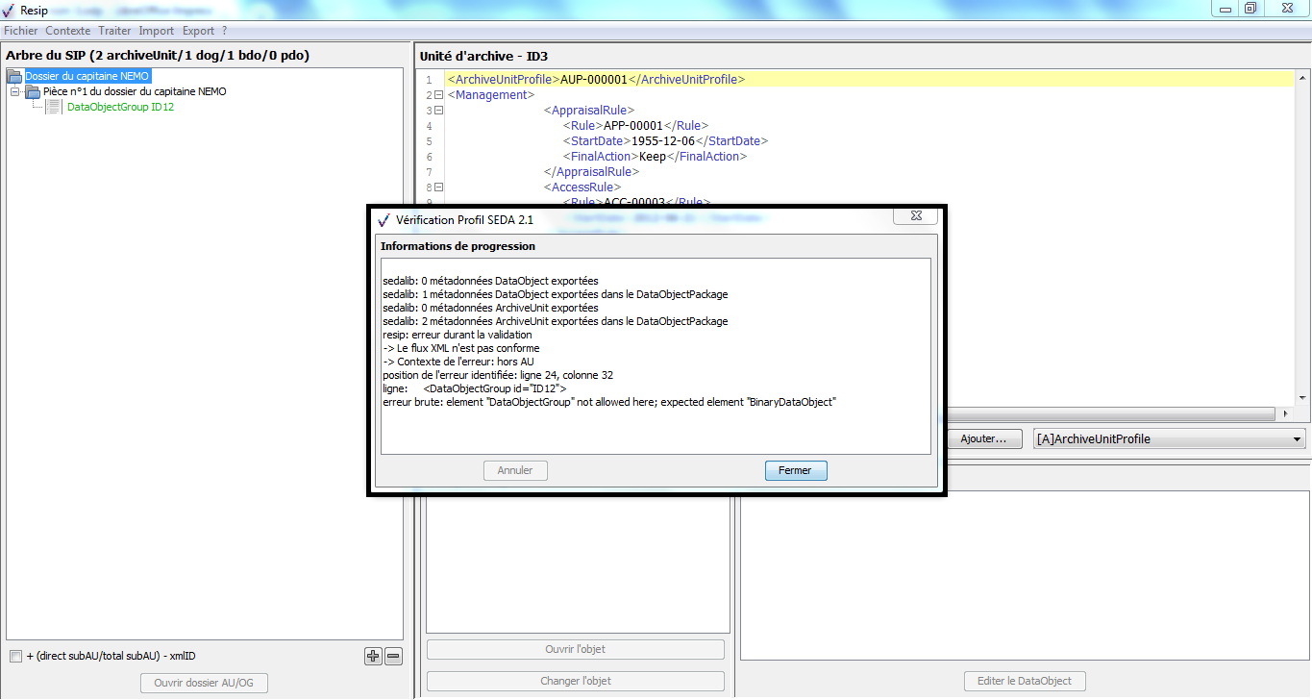The height and width of the screenshot is (700, 1312).
Task: Open the Export menu
Action: pyautogui.click(x=198, y=31)
